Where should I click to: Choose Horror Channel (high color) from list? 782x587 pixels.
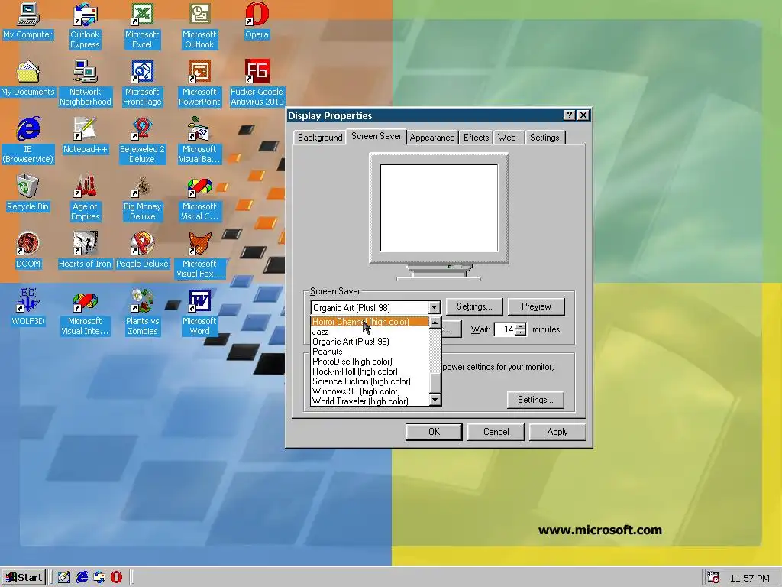click(370, 322)
